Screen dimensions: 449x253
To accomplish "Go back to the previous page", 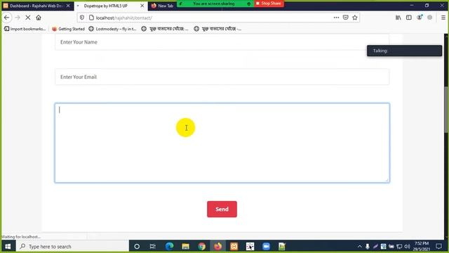I will (x=6, y=18).
